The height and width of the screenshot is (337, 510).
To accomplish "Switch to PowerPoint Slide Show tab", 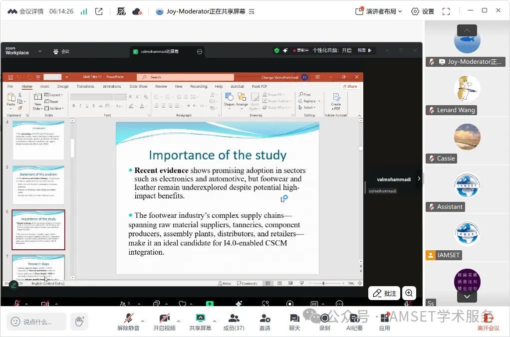I will coord(138,86).
